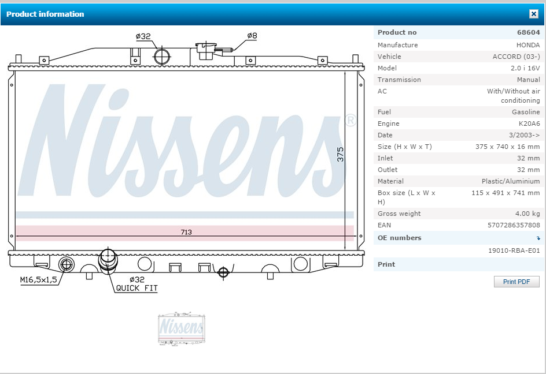Click the large radiator technical drawing
The width and height of the screenshot is (546, 374).
click(186, 163)
